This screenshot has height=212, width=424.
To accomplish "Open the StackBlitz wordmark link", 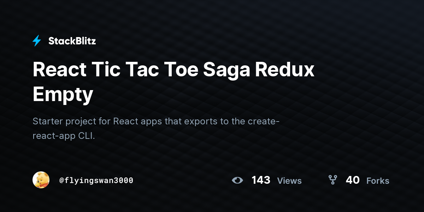I will point(72,41).
